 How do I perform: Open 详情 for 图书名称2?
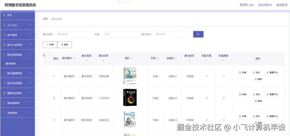pos(243,95)
